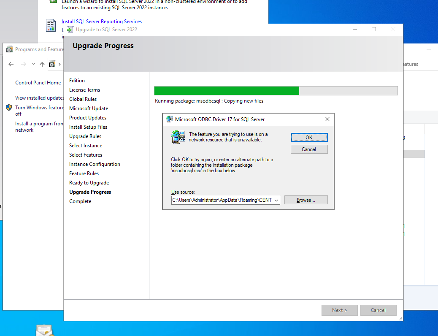This screenshot has width=438, height=336.
Task: Click the desktop mail envelope icon
Action: tap(44, 330)
